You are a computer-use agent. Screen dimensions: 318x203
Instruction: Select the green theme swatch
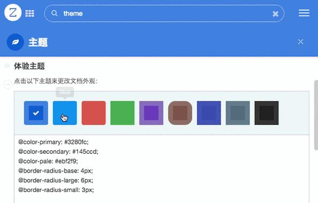click(123, 113)
